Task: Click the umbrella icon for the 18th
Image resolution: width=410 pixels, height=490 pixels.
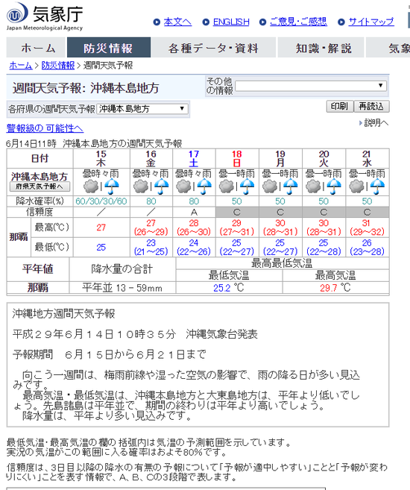Action: pos(247,187)
